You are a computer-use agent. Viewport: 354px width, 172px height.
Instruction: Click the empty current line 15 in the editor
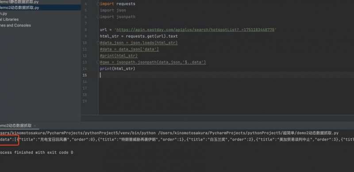coord(226,75)
